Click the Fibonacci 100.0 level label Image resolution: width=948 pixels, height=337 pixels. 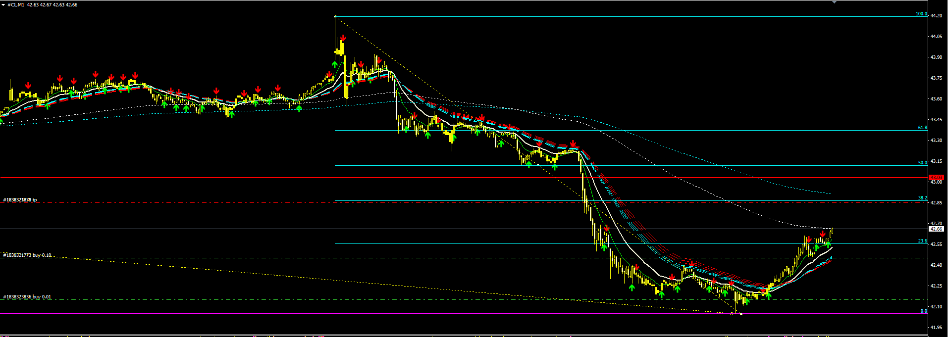click(921, 14)
